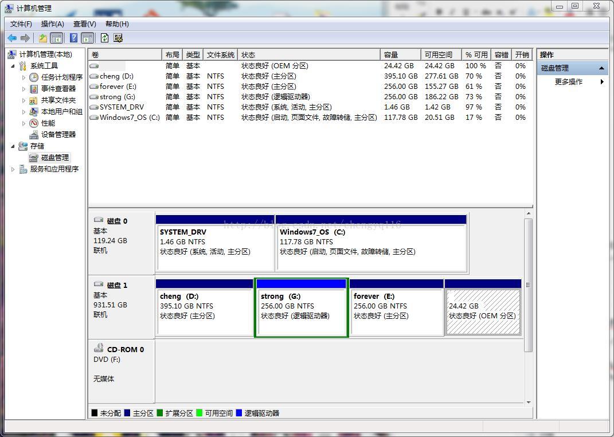The height and width of the screenshot is (437, 614).
Task: Click the dark green 扩展分区 legend swatch
Action: point(160,413)
